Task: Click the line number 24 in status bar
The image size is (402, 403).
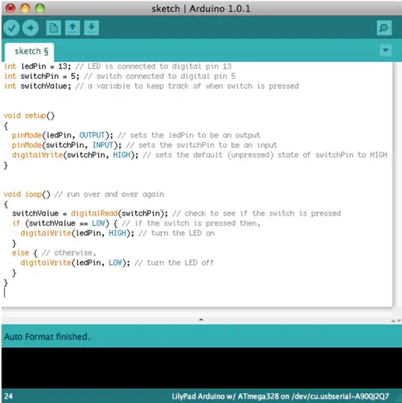Action: click(9, 396)
